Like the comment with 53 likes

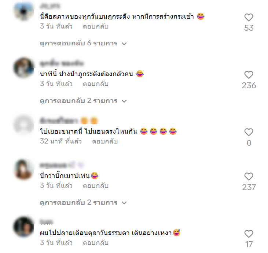click(x=249, y=18)
